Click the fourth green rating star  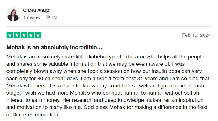pos(31,35)
